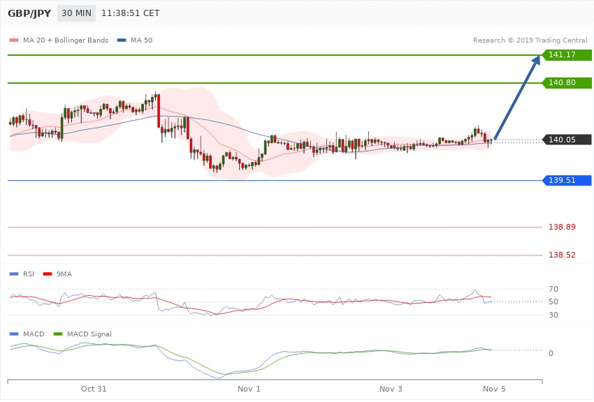Click the 9MA legend label
The image size is (594, 402).
(x=64, y=274)
